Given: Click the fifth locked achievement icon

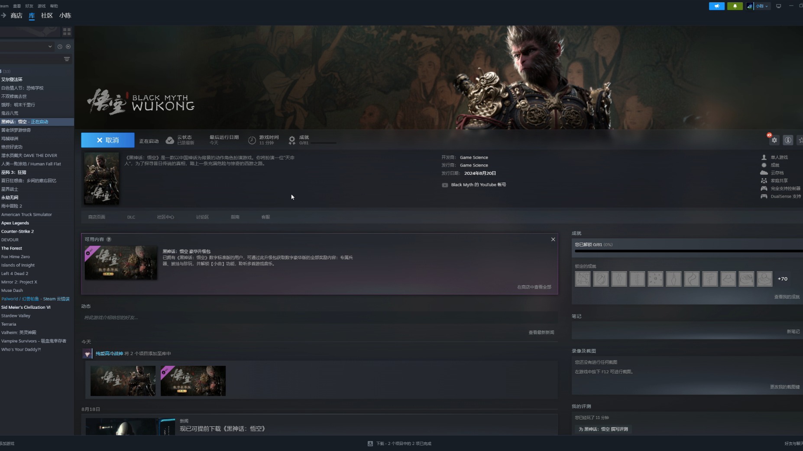Looking at the screenshot, I should (x=655, y=279).
